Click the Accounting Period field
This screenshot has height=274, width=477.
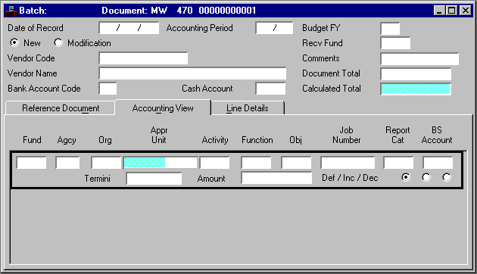pos(274,28)
